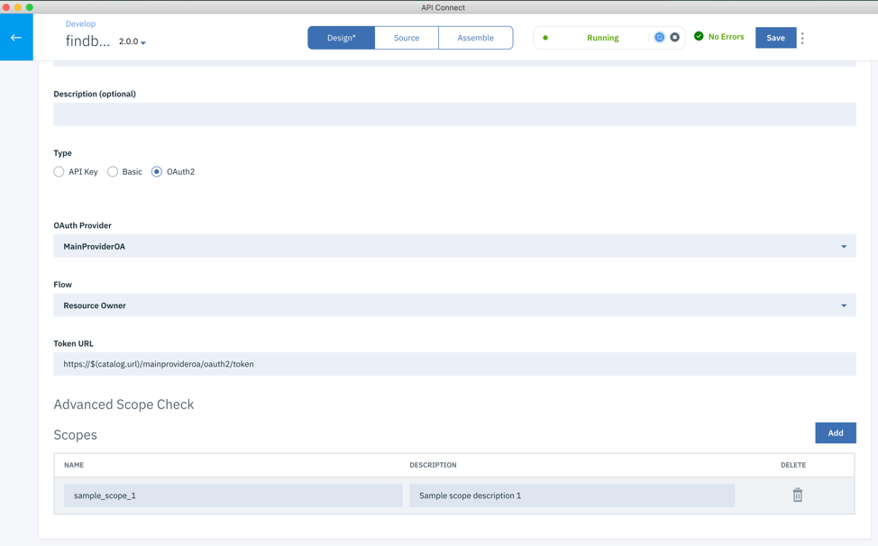Select the OAuth2 type radio button
The image size is (878, 546).
click(157, 172)
